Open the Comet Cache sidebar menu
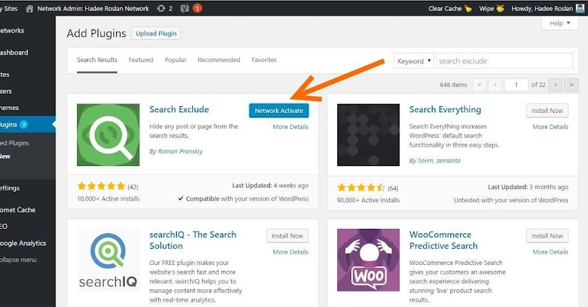588x307 pixels. (x=18, y=210)
